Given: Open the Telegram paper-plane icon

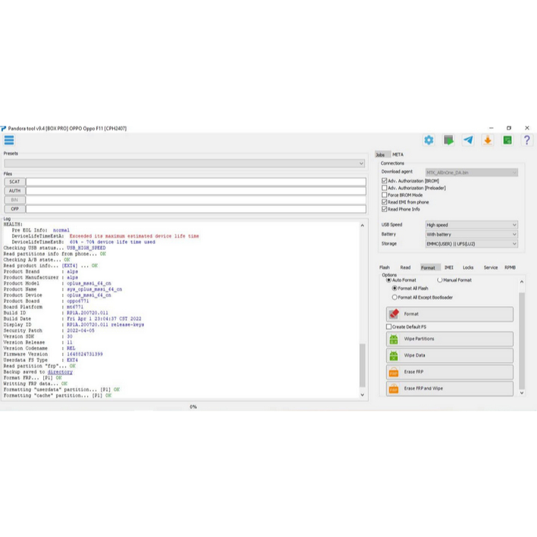Looking at the screenshot, I should pyautogui.click(x=468, y=140).
